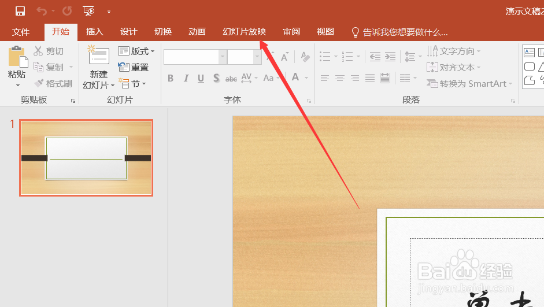Switch to the 设计 tab
The height and width of the screenshot is (307, 544).
pyautogui.click(x=129, y=32)
